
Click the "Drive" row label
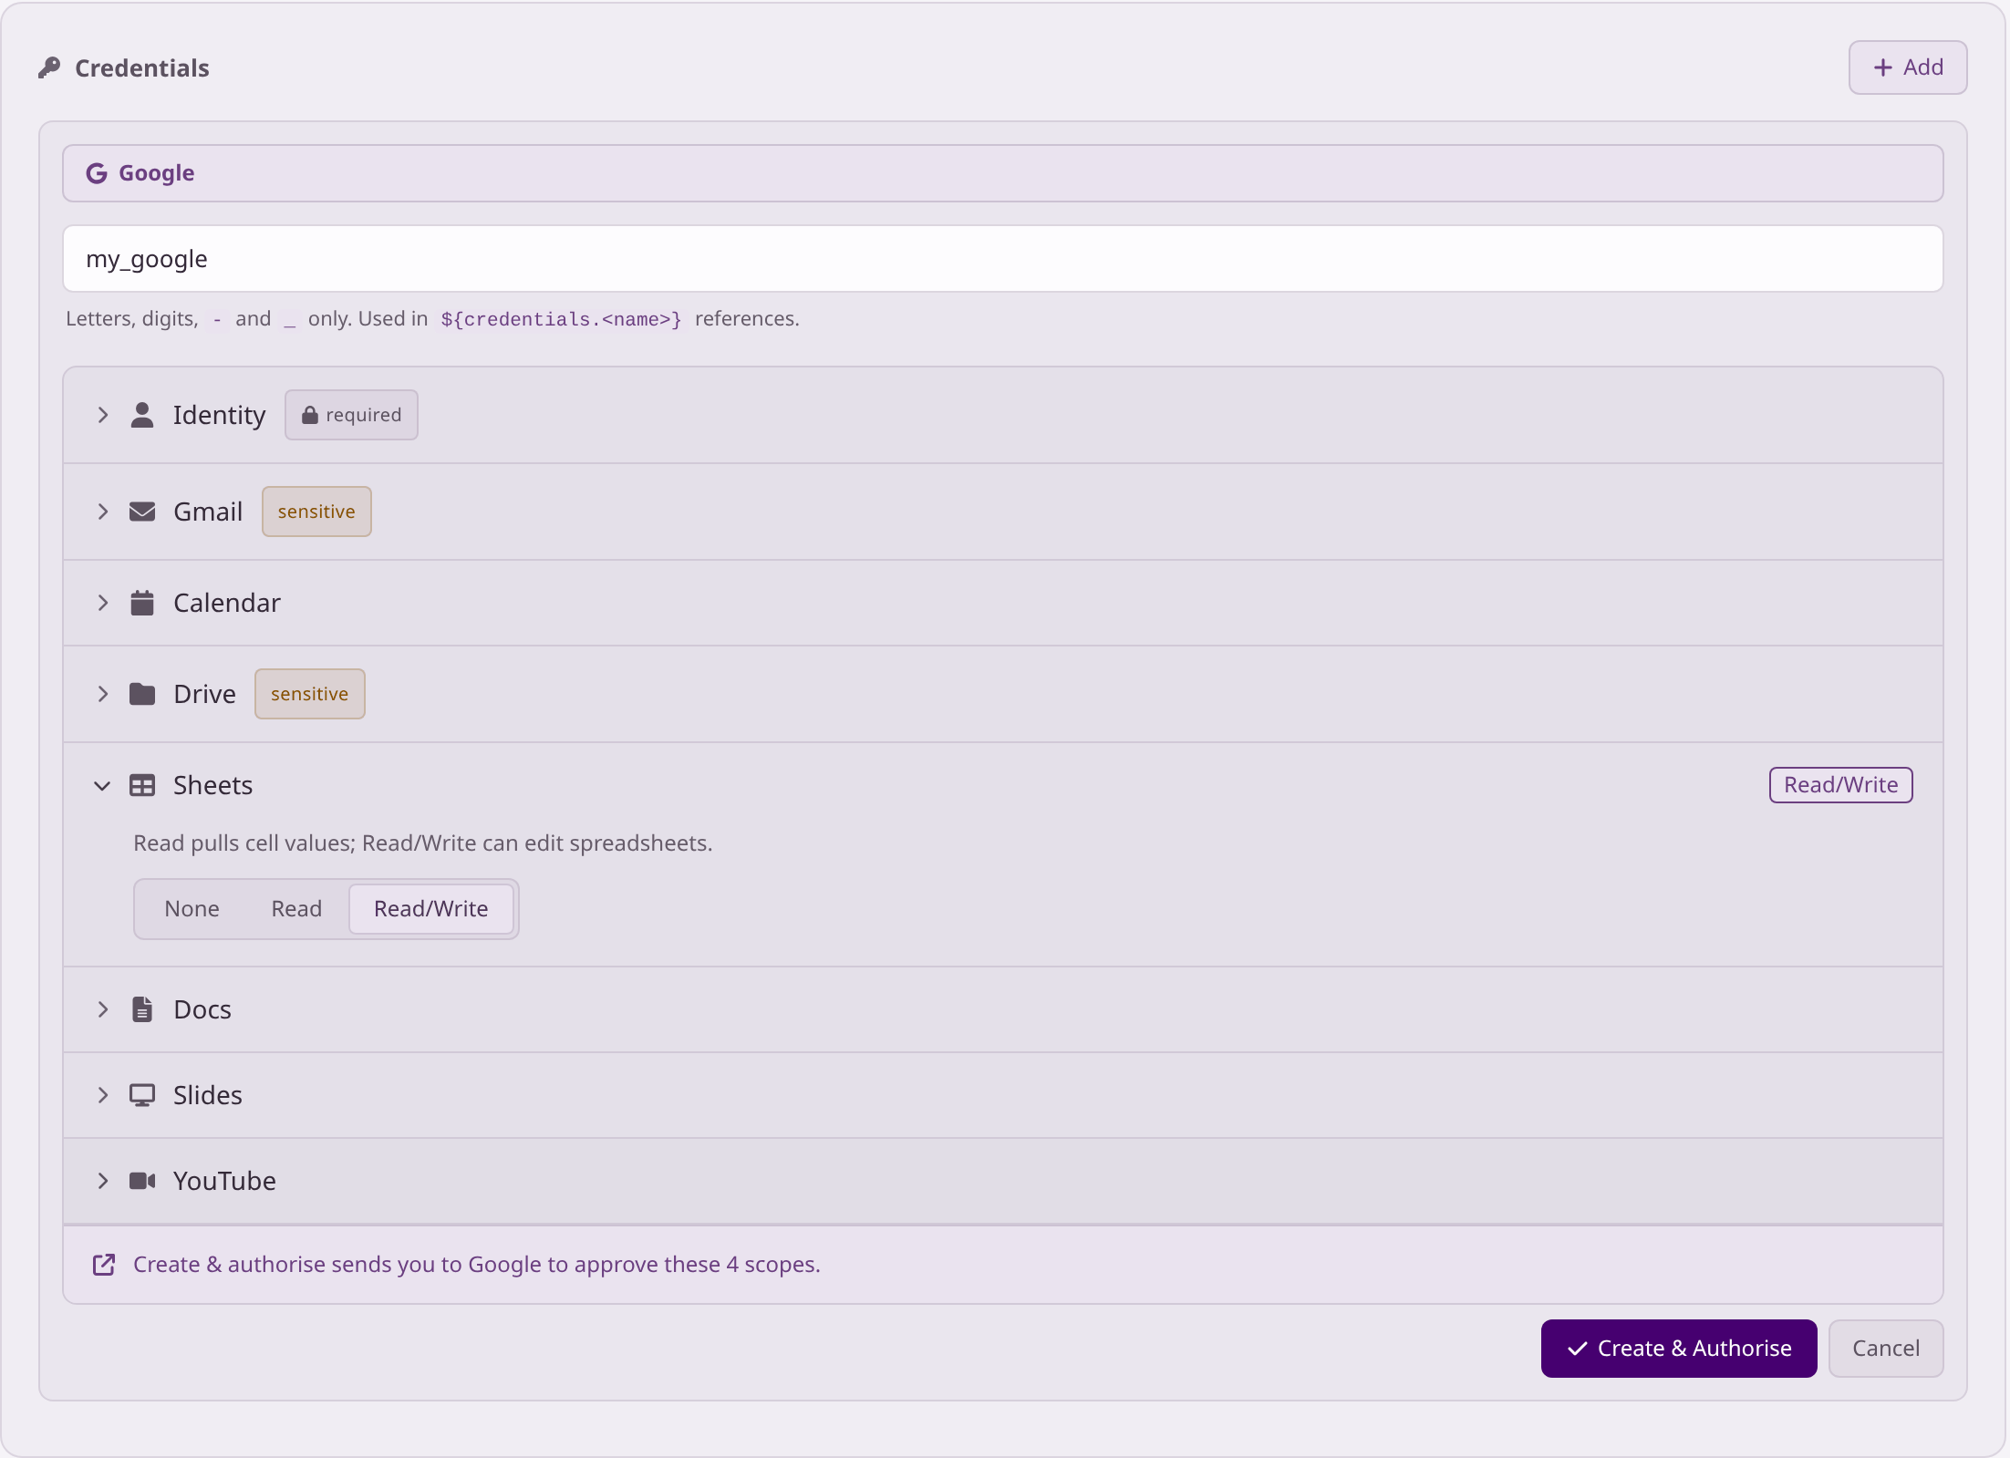(x=204, y=694)
